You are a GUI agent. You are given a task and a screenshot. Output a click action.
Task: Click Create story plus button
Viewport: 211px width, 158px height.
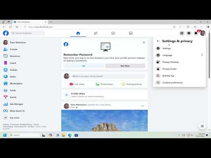tap(66, 95)
